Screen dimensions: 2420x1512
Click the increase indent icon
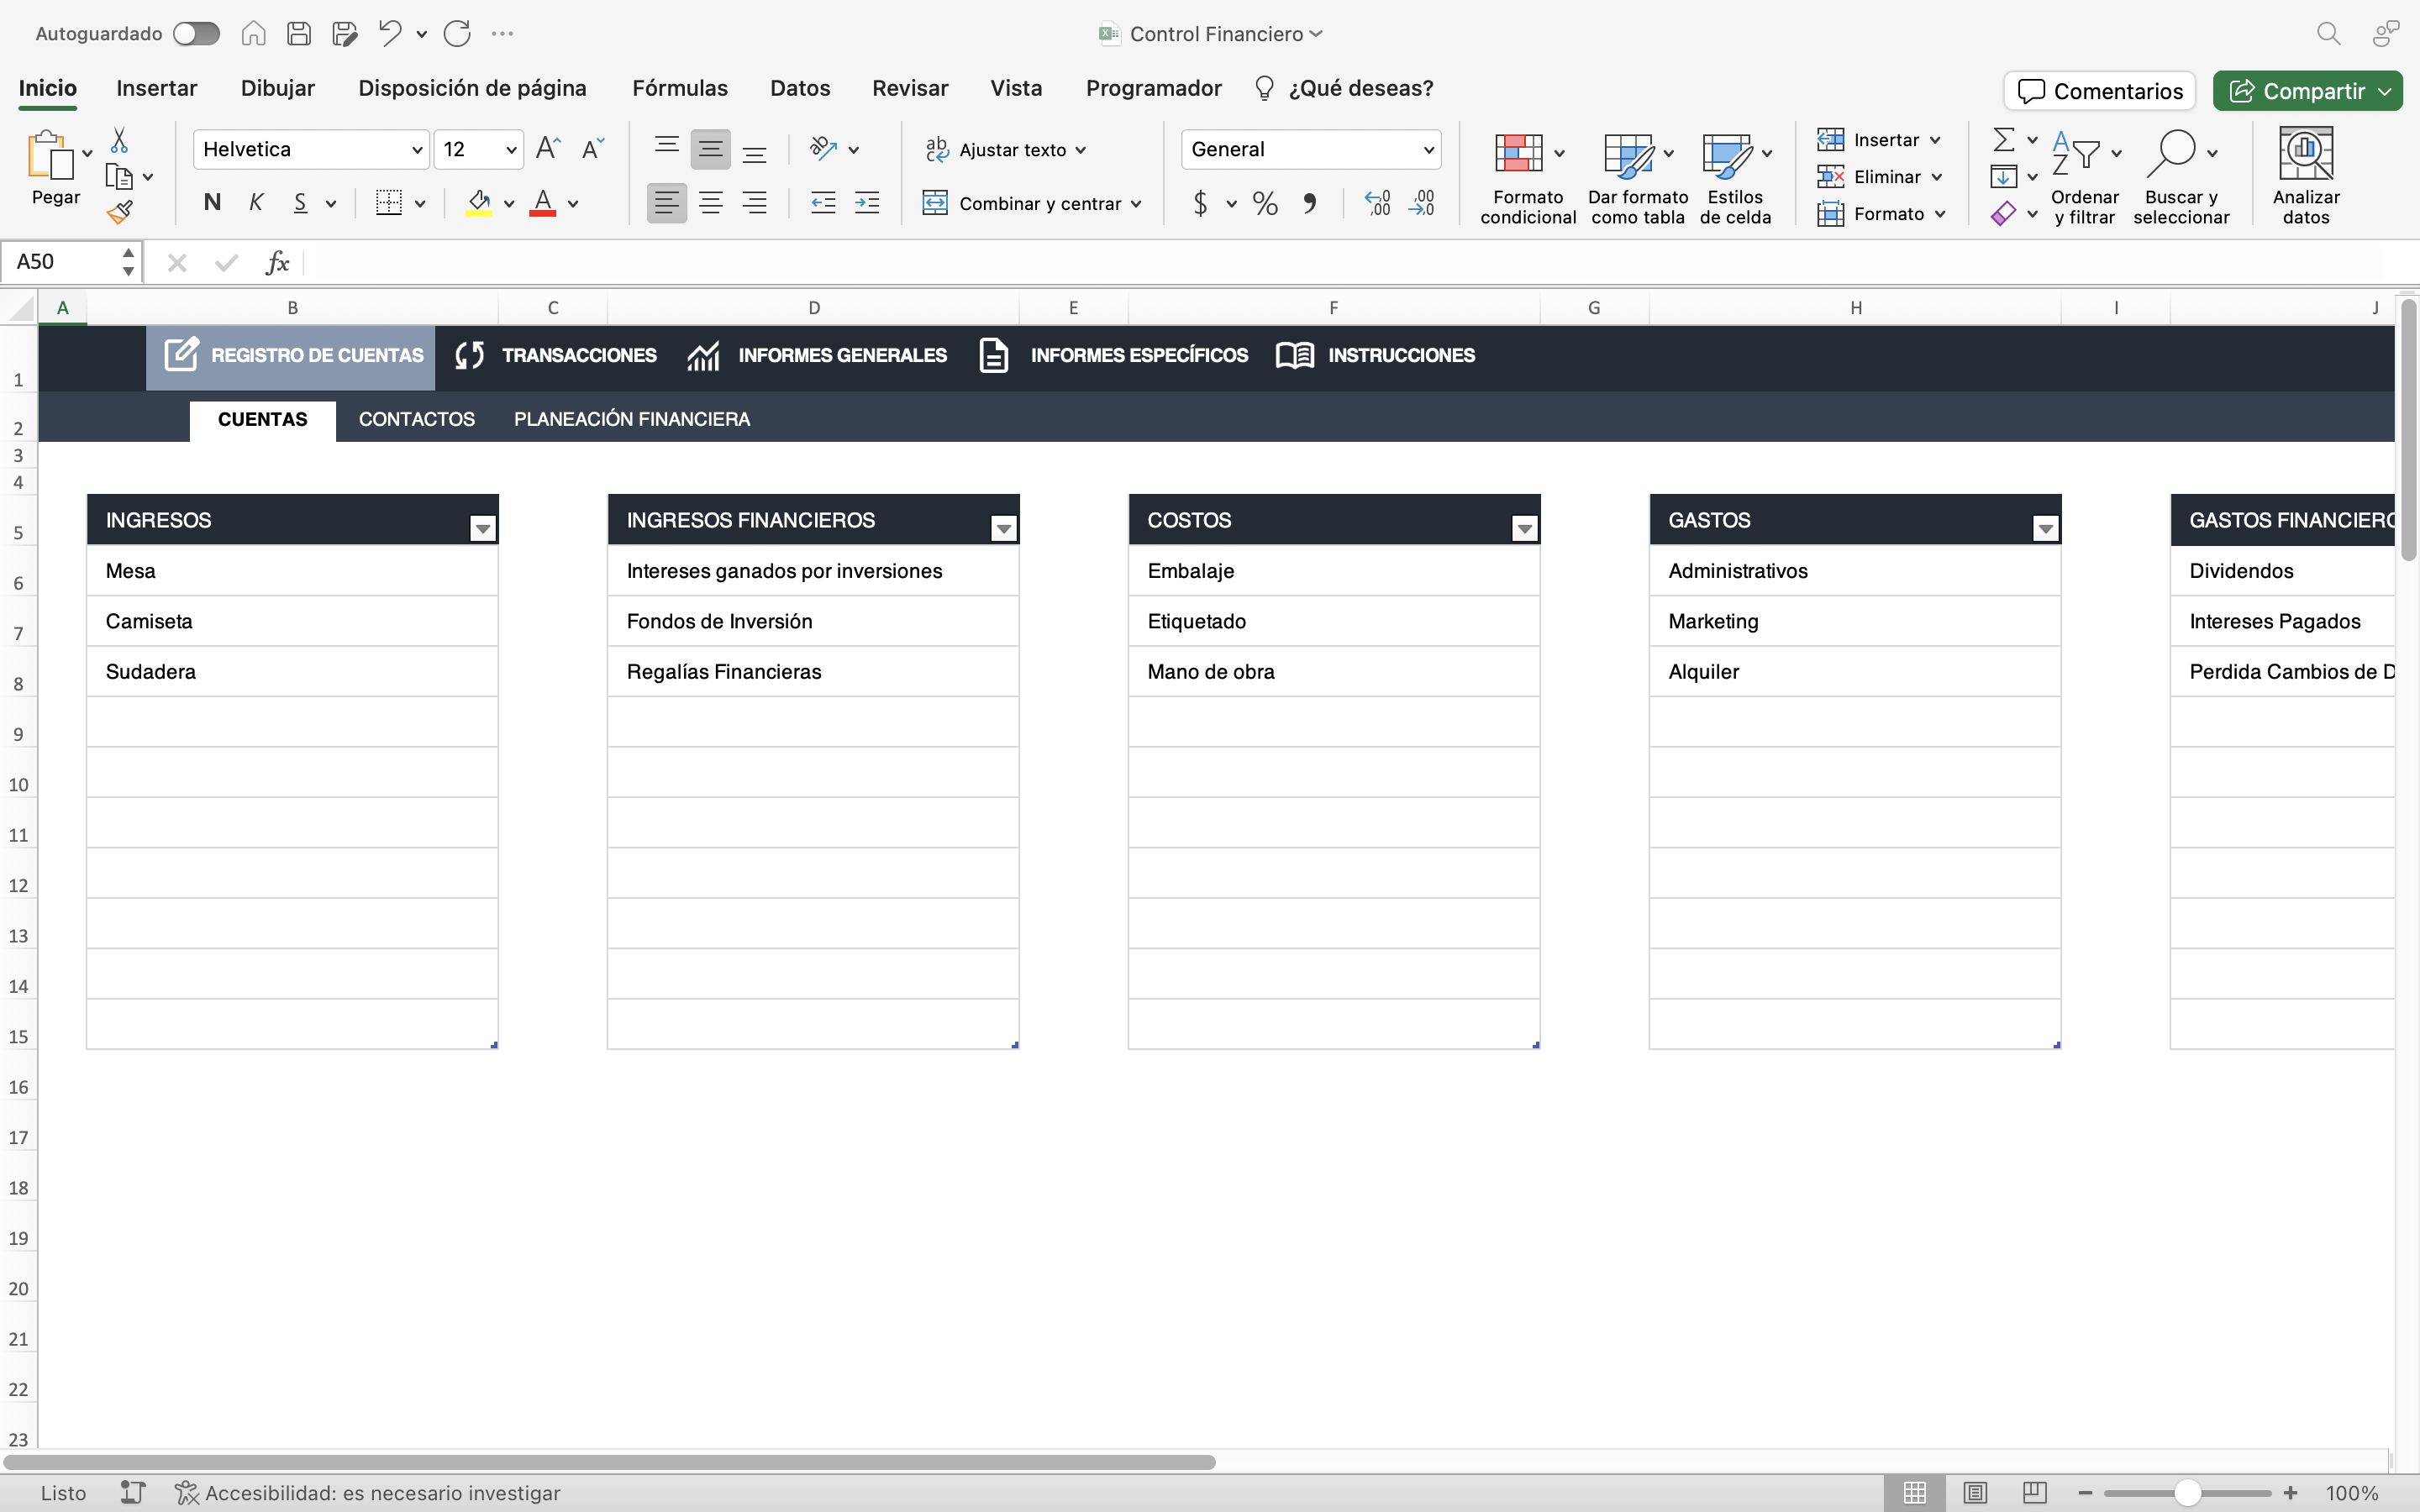coord(867,203)
